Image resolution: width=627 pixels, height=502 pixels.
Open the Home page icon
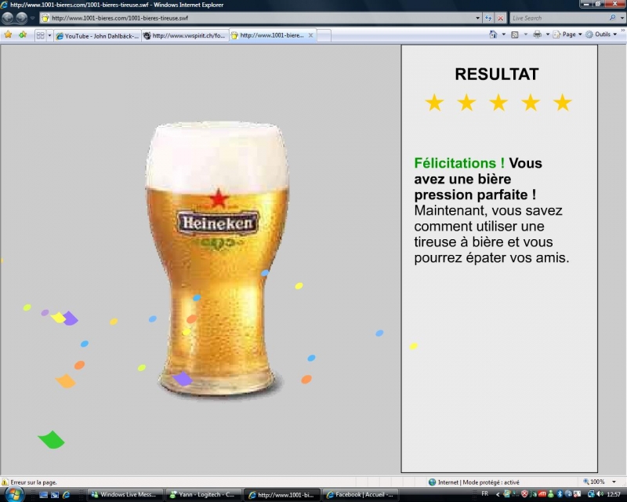tap(493, 35)
